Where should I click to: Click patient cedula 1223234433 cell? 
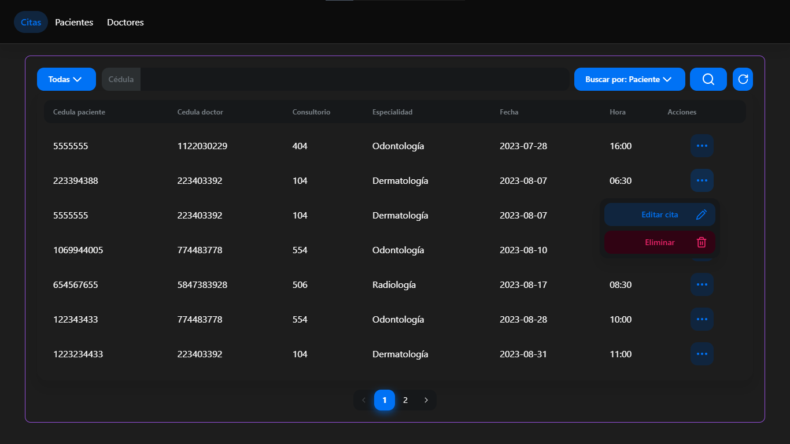(x=78, y=354)
